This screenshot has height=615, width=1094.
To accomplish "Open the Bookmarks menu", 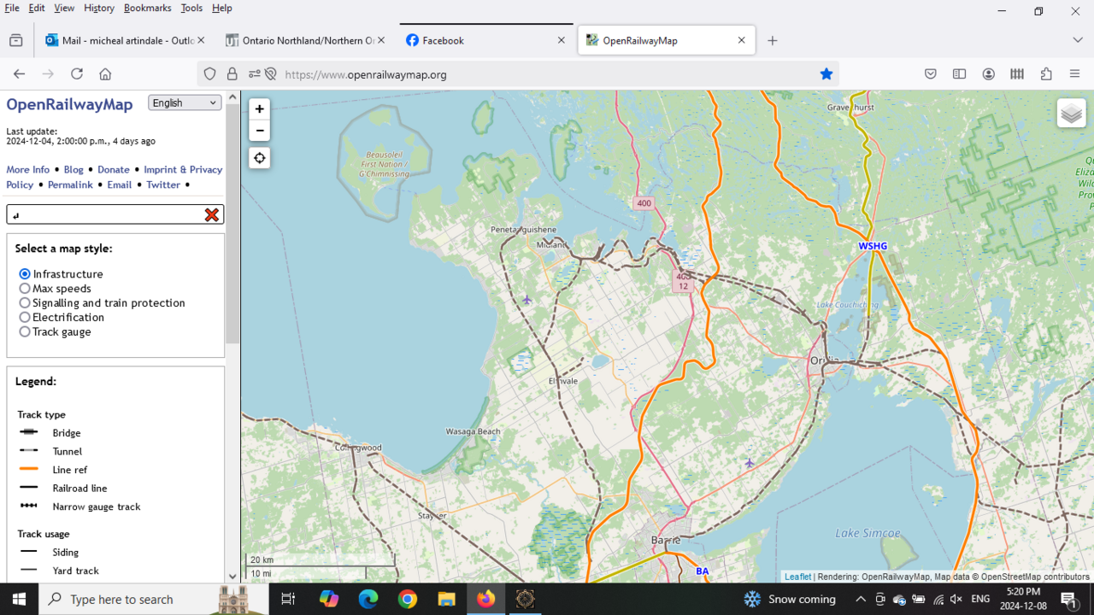I will click(x=147, y=8).
